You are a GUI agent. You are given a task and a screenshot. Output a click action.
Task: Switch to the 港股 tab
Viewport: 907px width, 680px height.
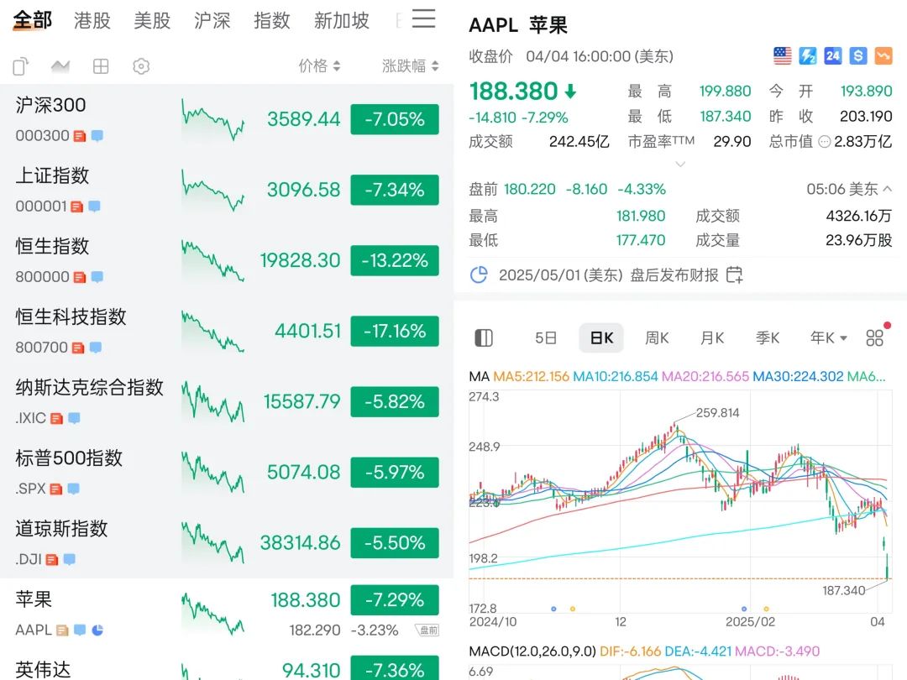pos(92,21)
